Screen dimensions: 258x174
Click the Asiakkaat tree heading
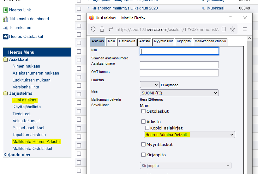[x=19, y=59]
